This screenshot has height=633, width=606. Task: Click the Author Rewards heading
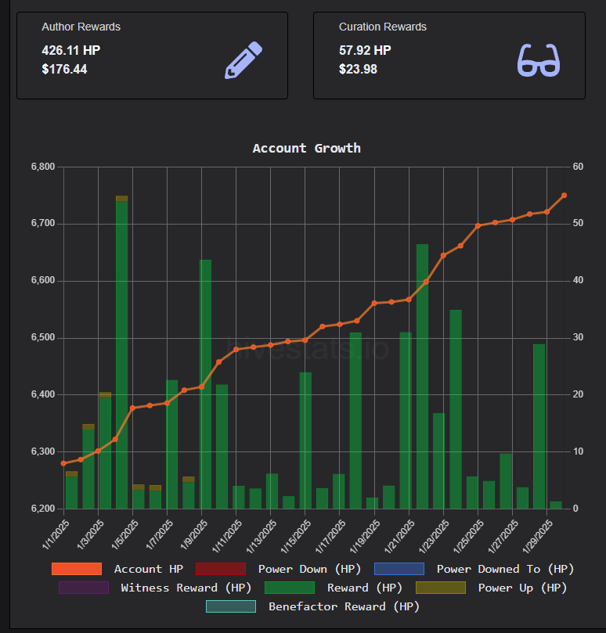point(81,27)
